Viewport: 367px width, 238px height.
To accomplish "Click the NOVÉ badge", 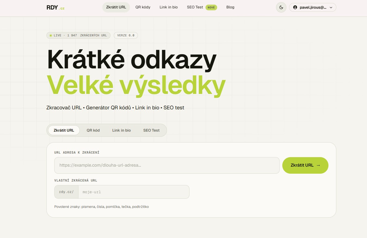I will tap(211, 8).
